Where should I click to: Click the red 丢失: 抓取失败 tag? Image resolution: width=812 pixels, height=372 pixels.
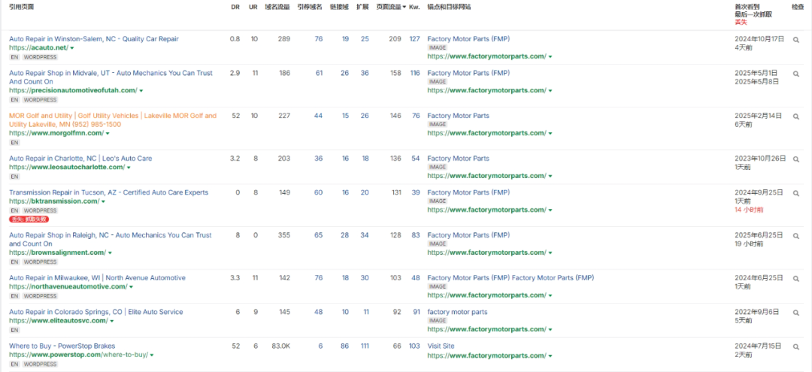pyautogui.click(x=29, y=219)
